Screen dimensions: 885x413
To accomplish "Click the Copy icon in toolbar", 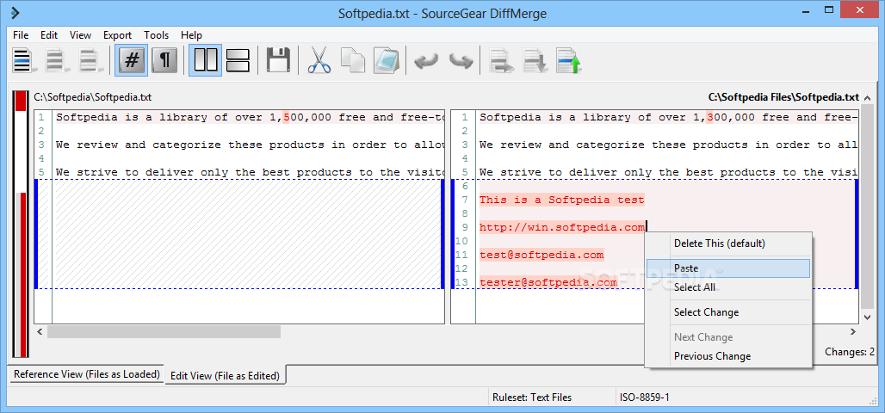I will click(x=353, y=60).
